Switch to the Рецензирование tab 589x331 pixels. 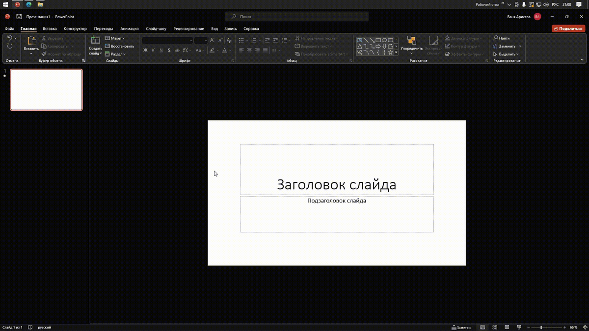pos(188,29)
